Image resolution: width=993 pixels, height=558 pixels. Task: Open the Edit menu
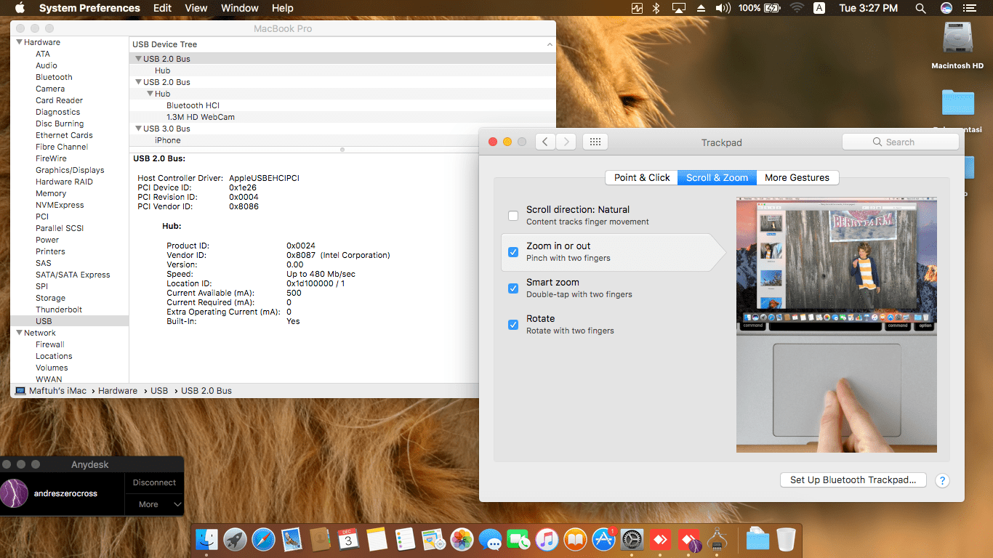(x=162, y=8)
